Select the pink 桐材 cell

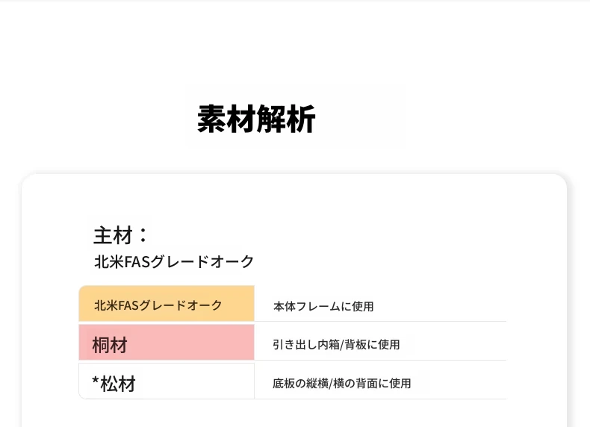(x=167, y=343)
